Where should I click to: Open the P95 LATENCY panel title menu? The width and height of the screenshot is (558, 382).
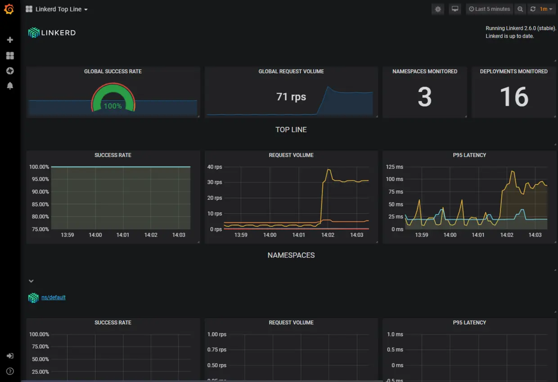coord(469,155)
